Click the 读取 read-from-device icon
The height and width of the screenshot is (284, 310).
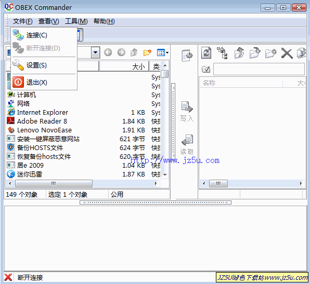pyautogui.click(x=187, y=144)
